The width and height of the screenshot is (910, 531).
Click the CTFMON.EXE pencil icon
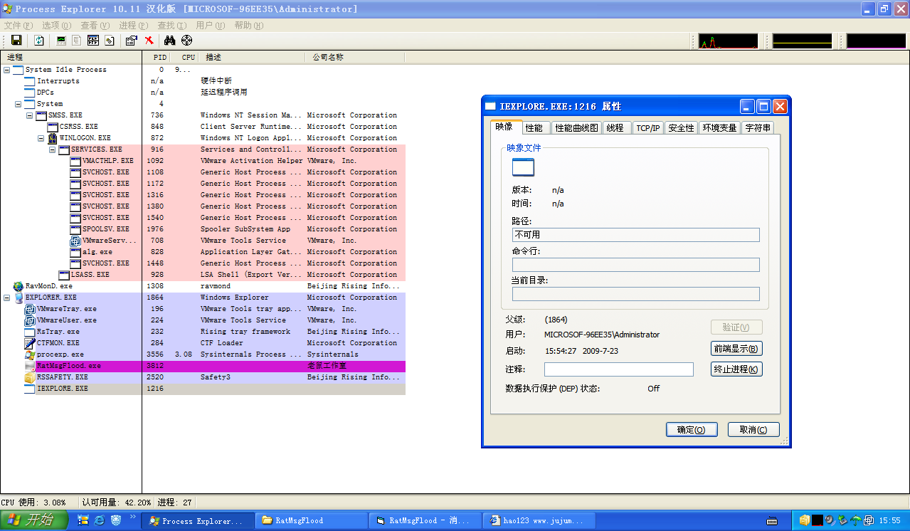pyautogui.click(x=30, y=343)
